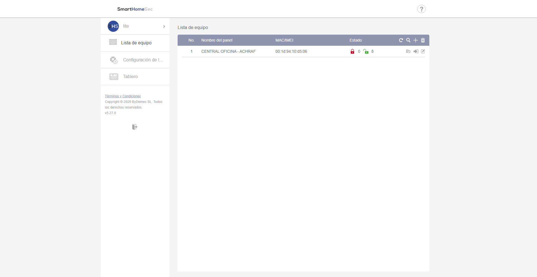The image size is (537, 277).
Task: Expand the lite account chevron
Action: [164, 26]
